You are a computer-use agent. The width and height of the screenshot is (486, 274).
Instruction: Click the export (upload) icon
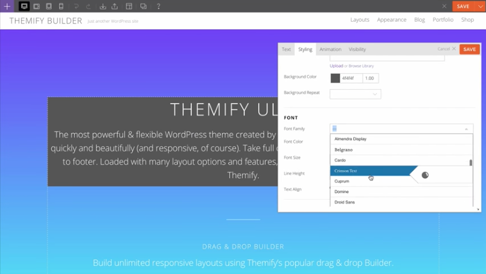point(115,6)
